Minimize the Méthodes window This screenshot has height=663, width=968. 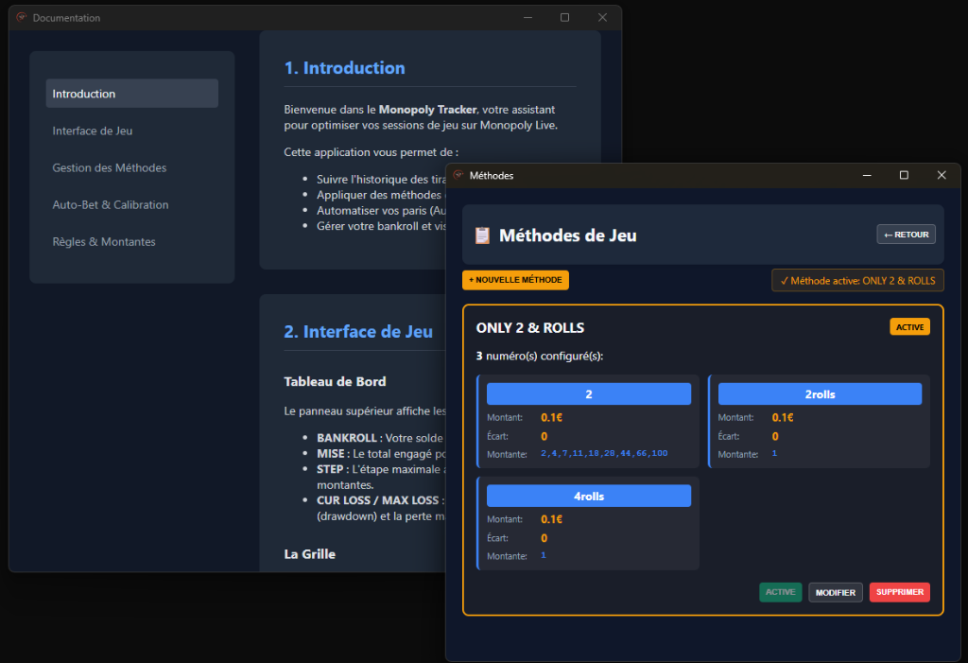866,175
